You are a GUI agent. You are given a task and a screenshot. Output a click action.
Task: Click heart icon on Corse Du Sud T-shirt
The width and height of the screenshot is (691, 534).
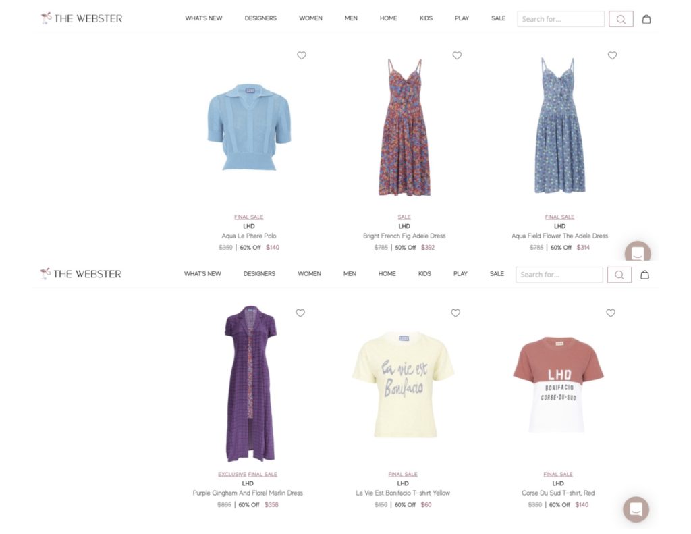pos(611,313)
